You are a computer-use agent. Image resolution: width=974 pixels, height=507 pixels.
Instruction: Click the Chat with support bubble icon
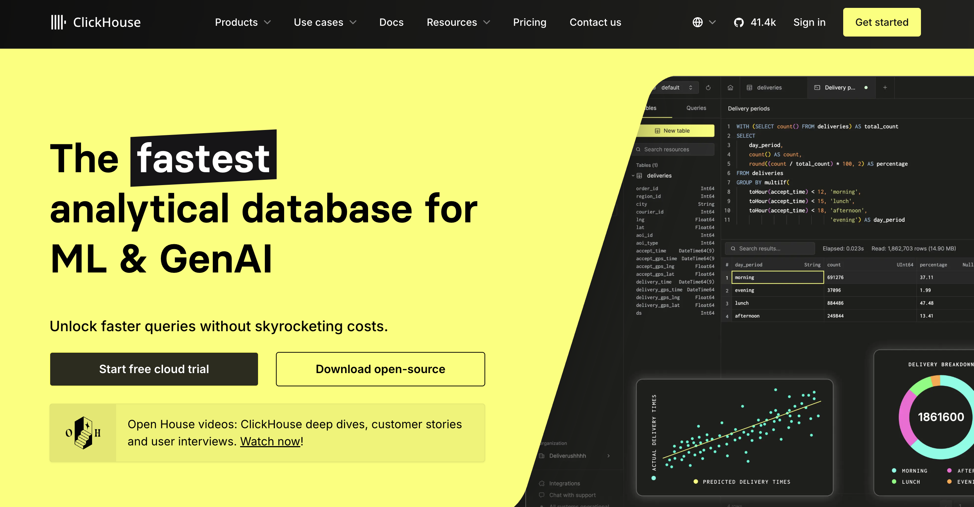(x=541, y=495)
